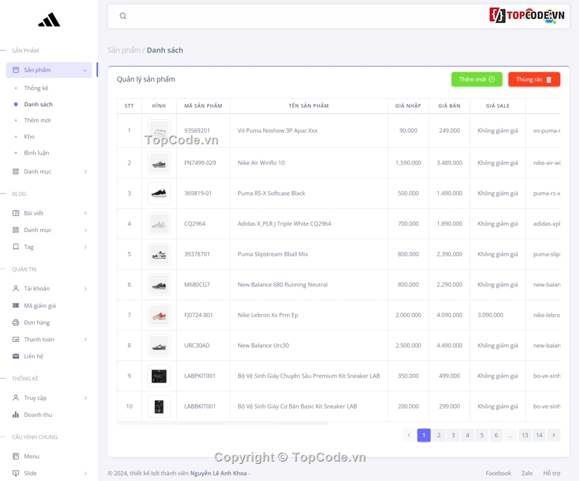579x481 pixels.
Task: Click the Thanh toán card icon
Action: pyautogui.click(x=15, y=339)
